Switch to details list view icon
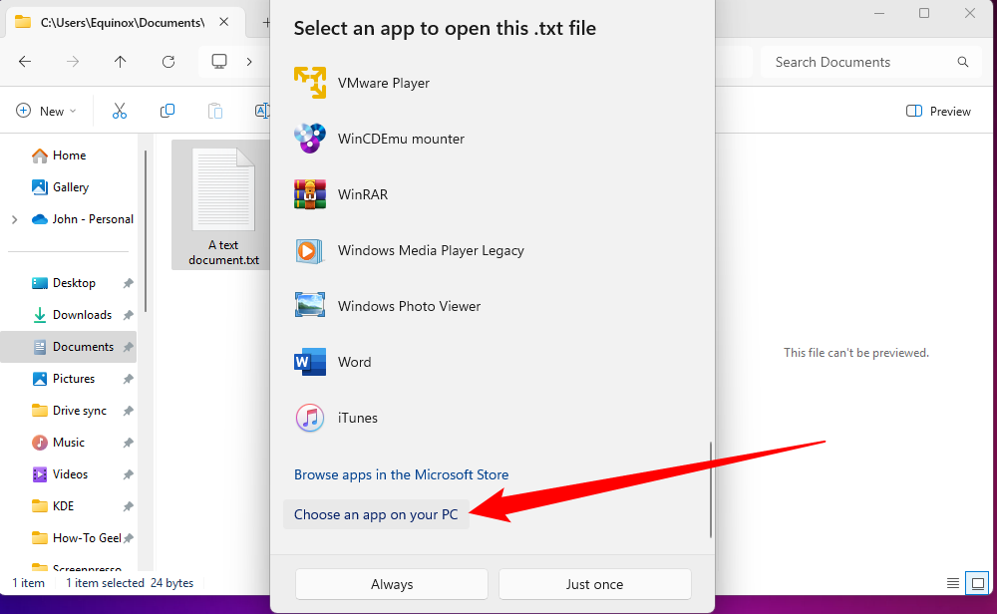The image size is (997, 614). click(x=952, y=583)
